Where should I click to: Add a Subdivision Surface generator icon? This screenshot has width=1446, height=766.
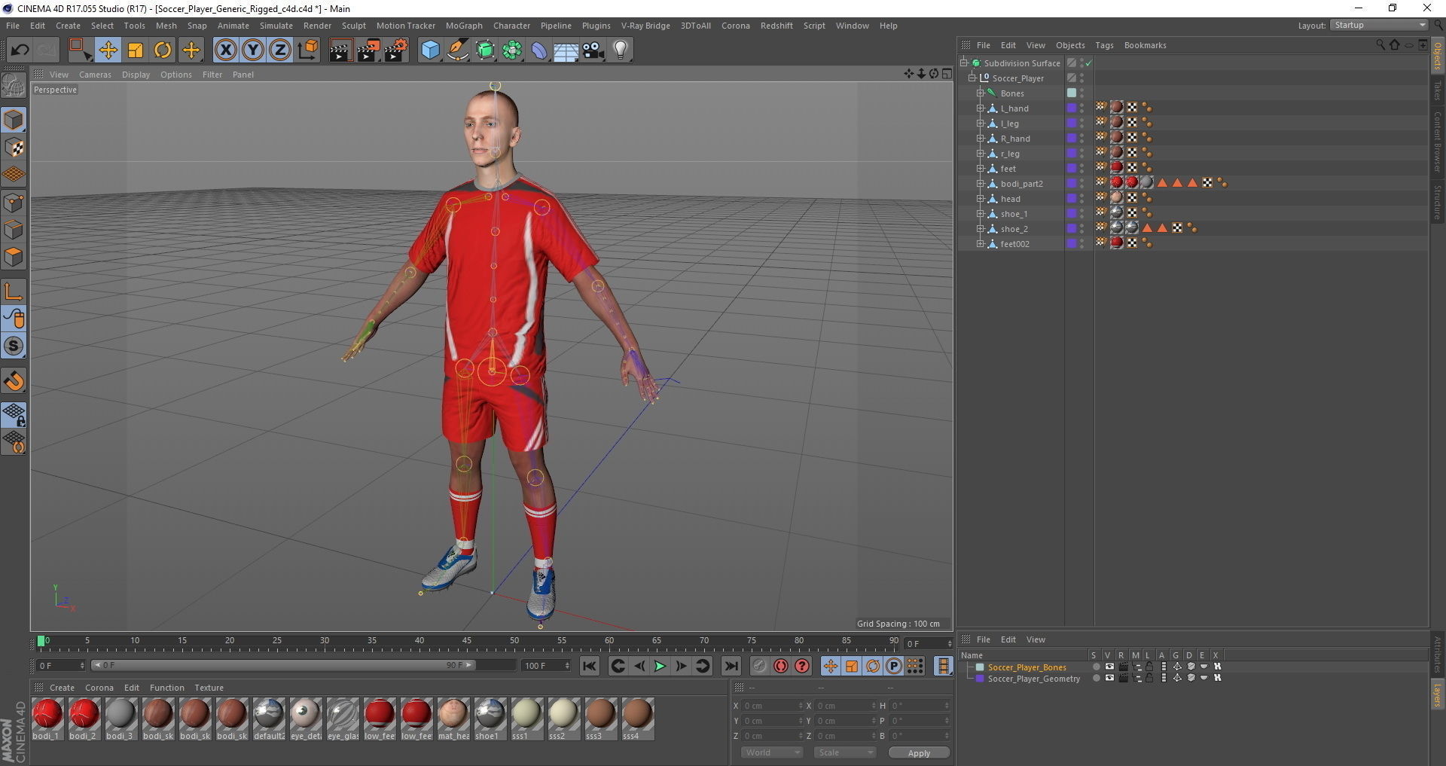pyautogui.click(x=485, y=50)
